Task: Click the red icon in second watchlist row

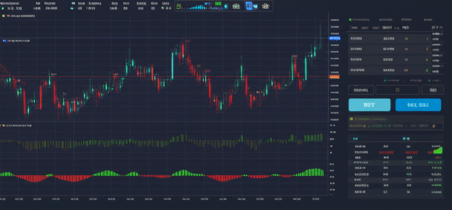Action: (x=427, y=49)
